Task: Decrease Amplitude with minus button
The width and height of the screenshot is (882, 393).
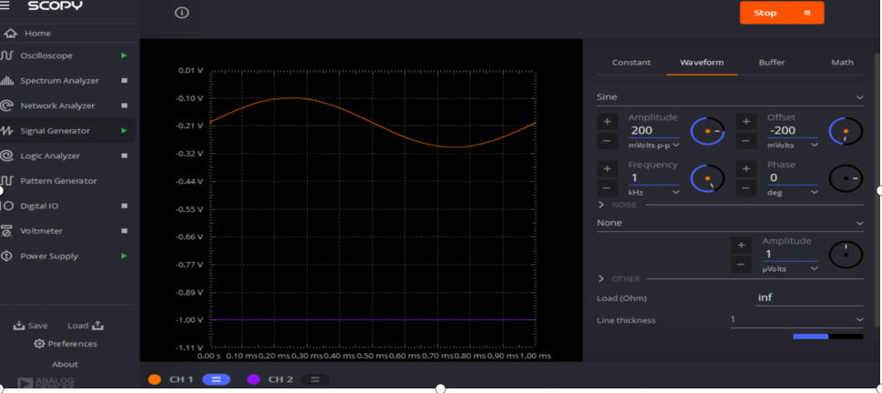Action: 607,140
